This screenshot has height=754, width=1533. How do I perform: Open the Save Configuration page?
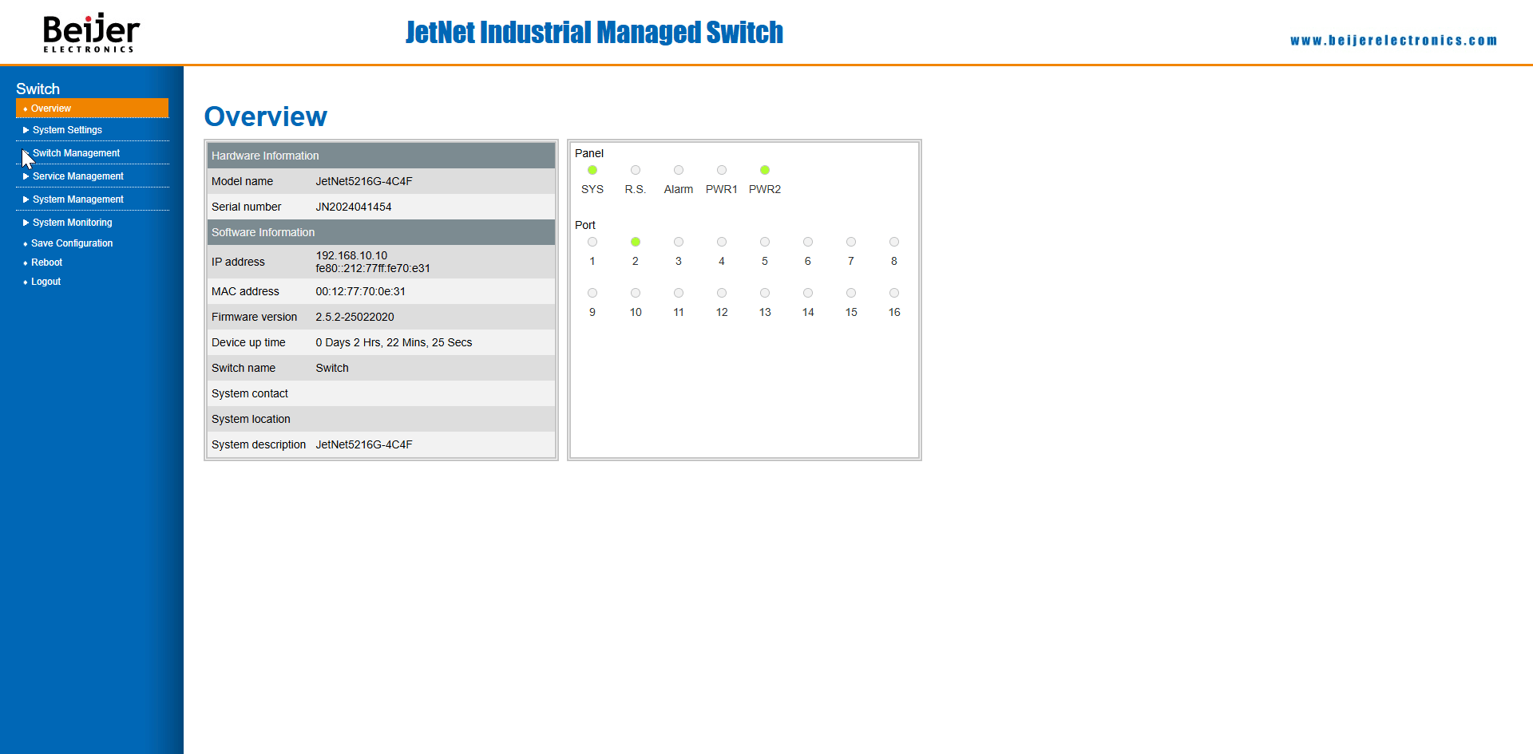pos(72,243)
